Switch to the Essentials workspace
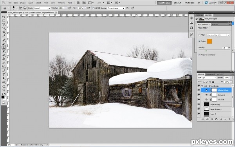The height and width of the screenshot is (147, 235). pos(164,3)
